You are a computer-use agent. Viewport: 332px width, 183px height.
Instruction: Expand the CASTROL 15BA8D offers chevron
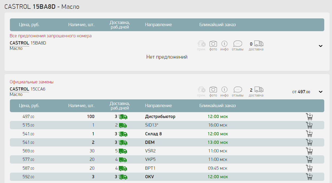click(x=321, y=46)
